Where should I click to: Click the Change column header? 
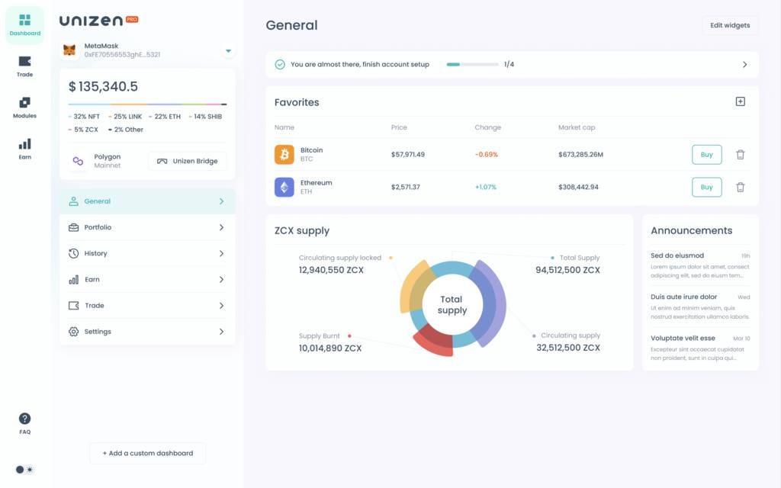487,127
